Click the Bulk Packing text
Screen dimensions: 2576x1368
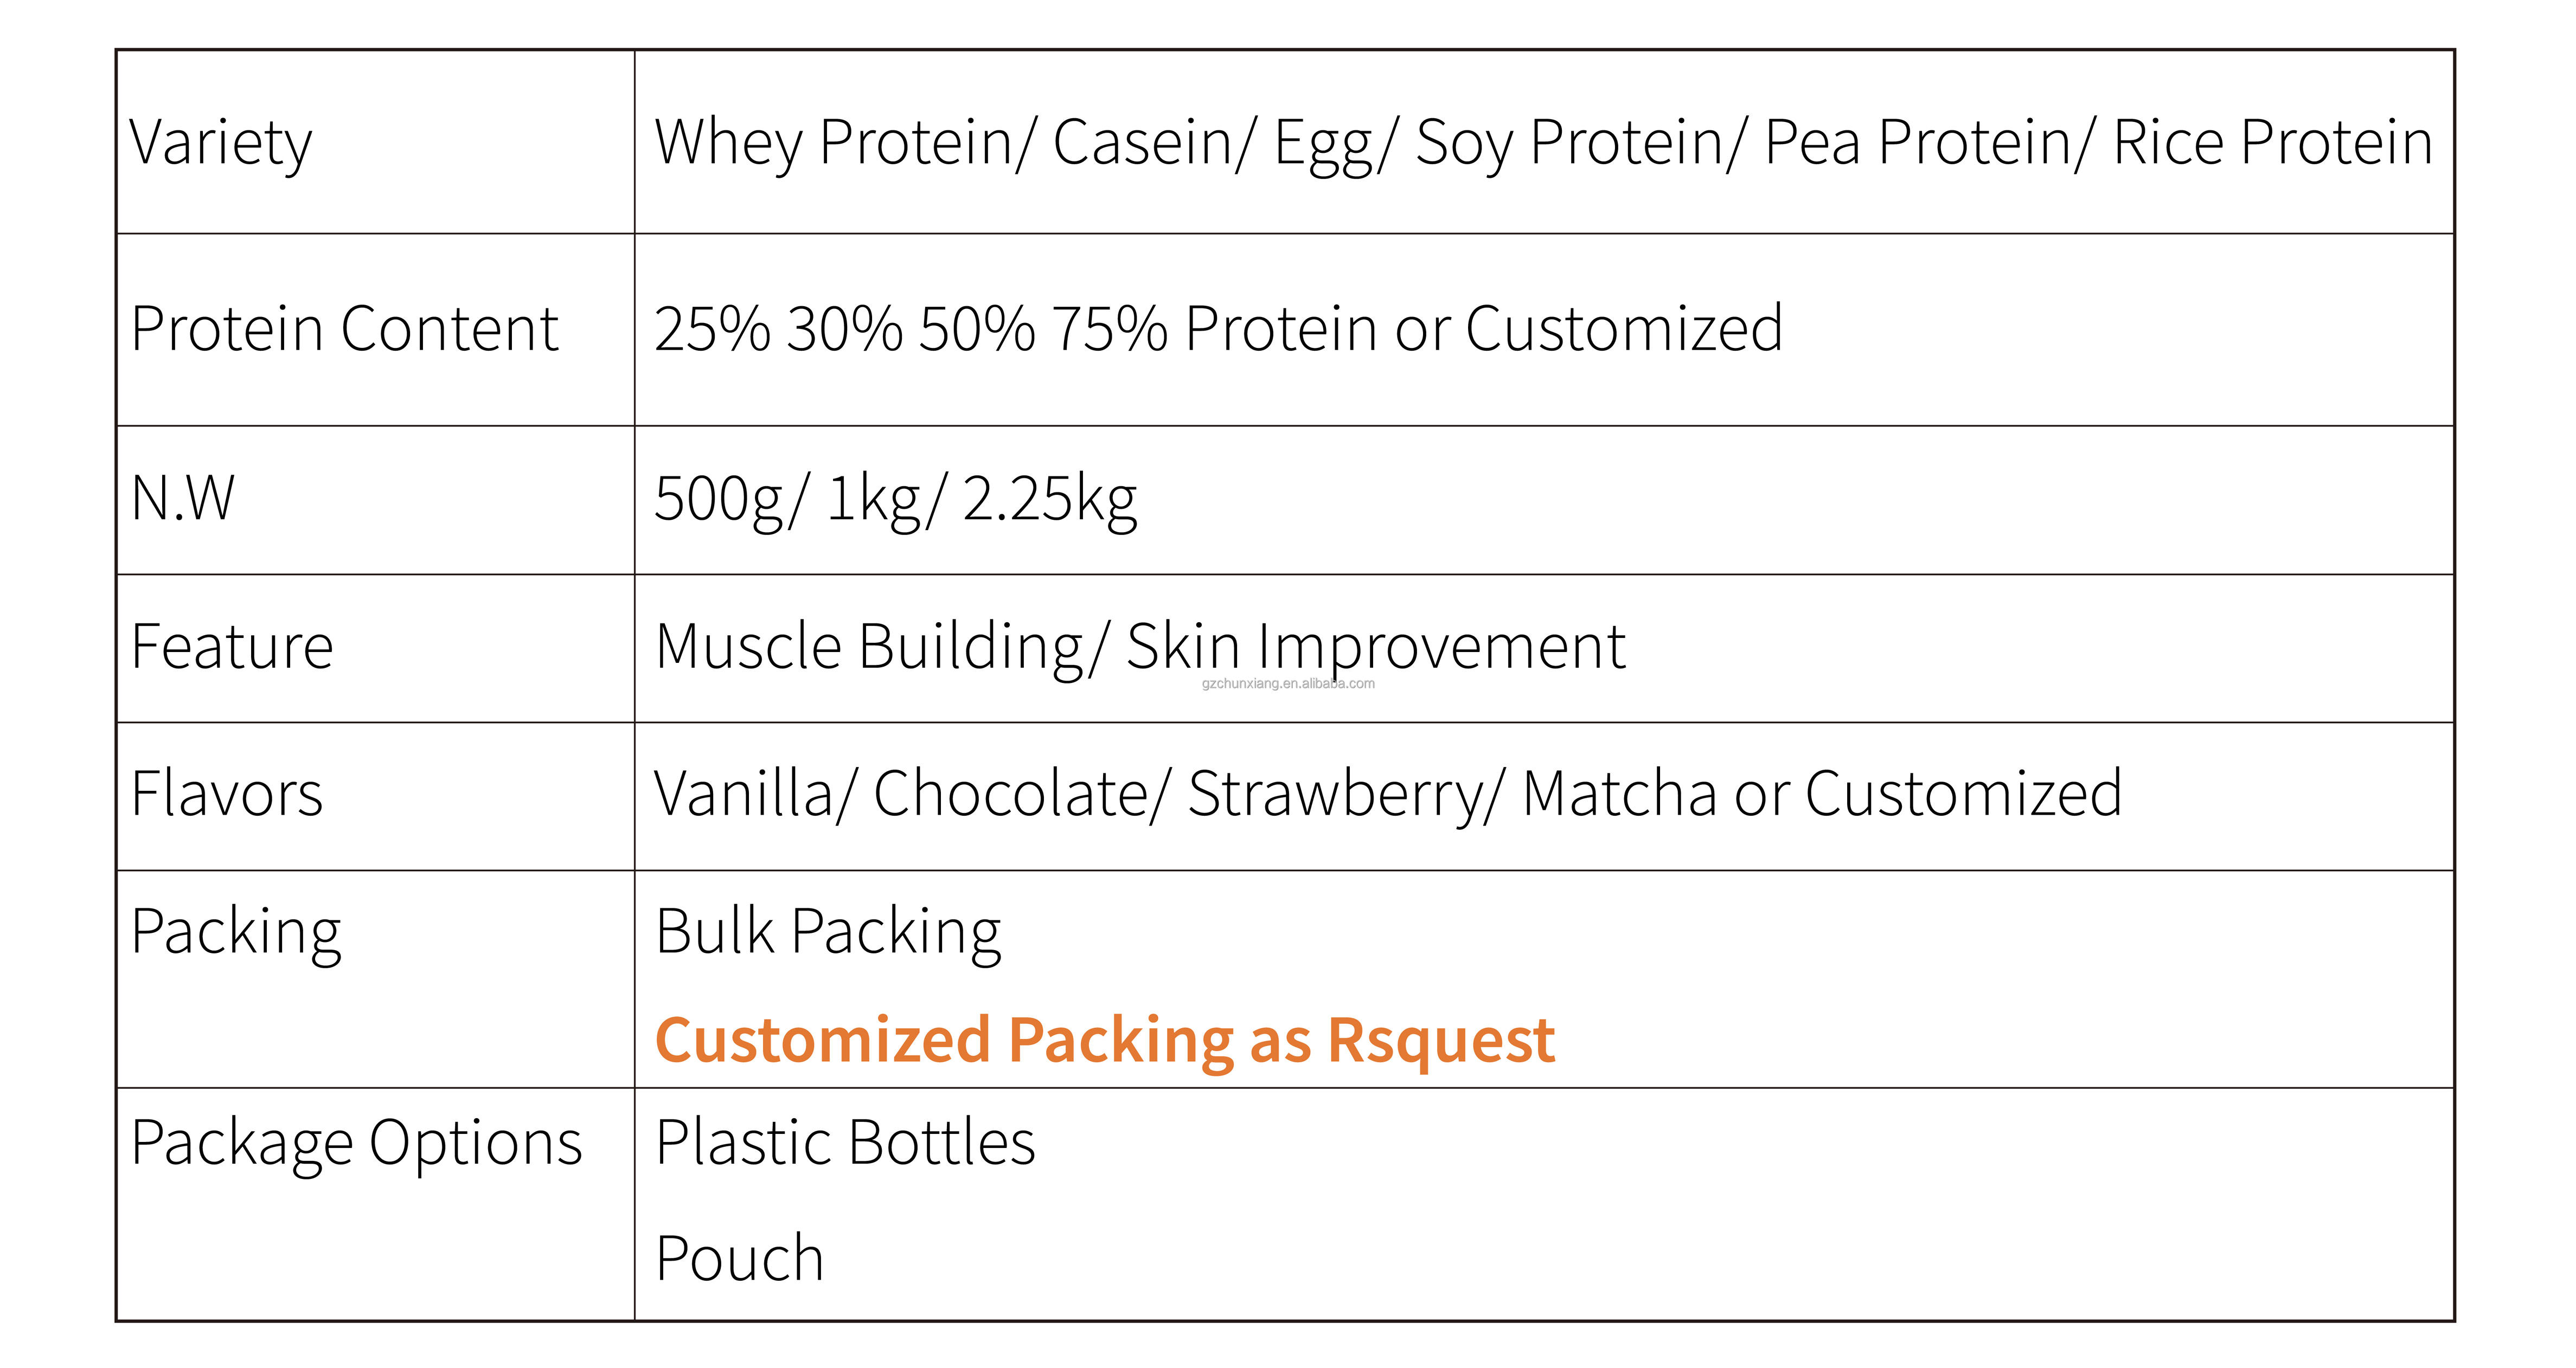click(828, 933)
